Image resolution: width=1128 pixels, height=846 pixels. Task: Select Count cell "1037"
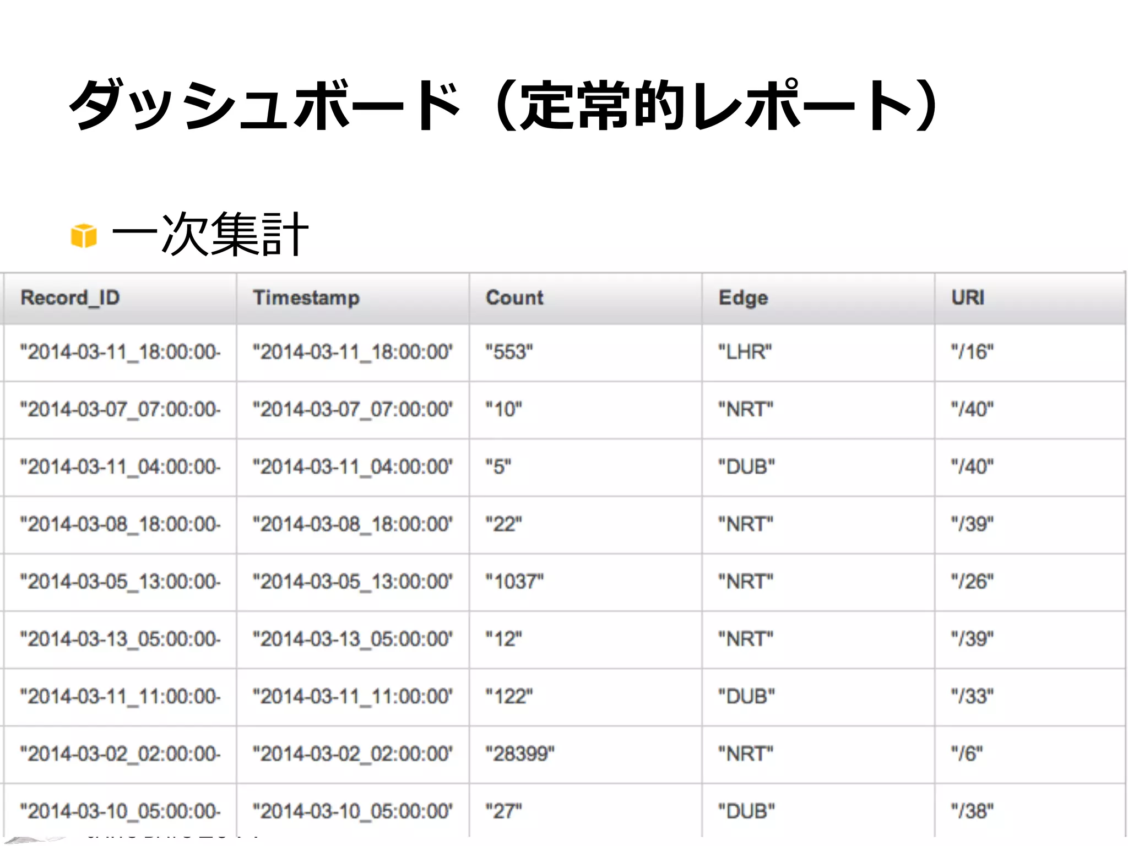(x=585, y=582)
